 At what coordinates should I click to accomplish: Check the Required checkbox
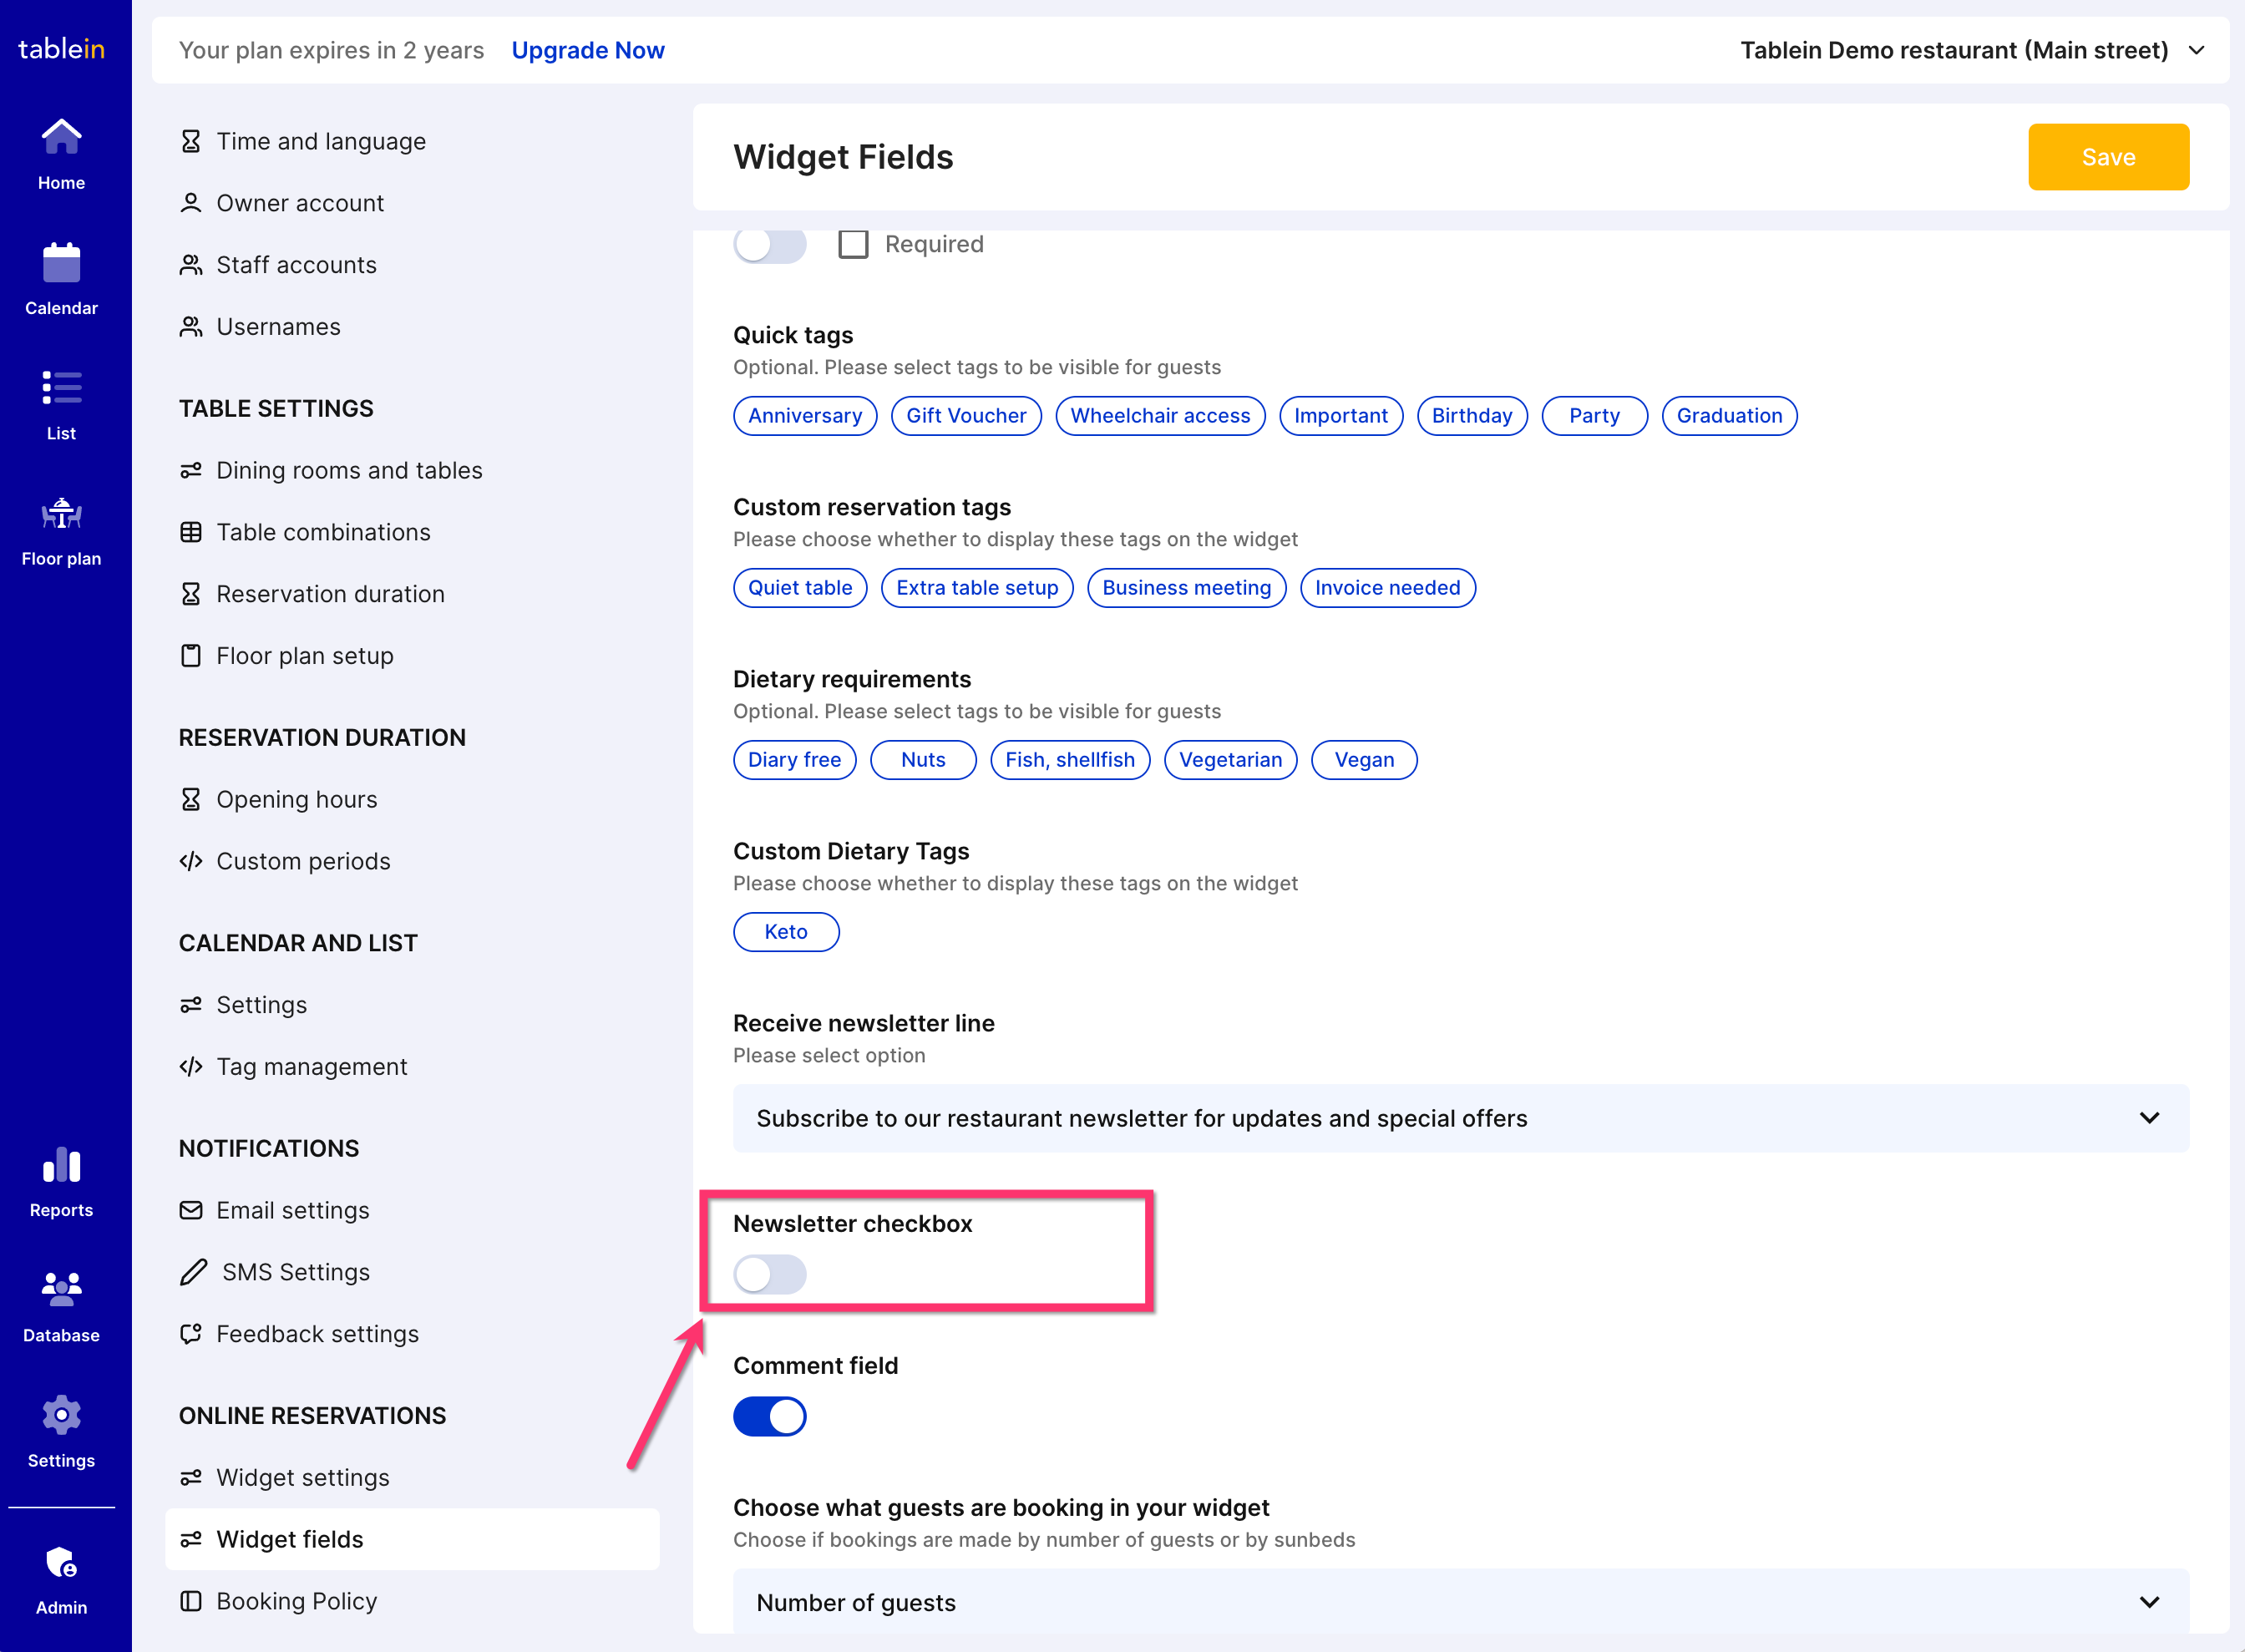point(853,244)
